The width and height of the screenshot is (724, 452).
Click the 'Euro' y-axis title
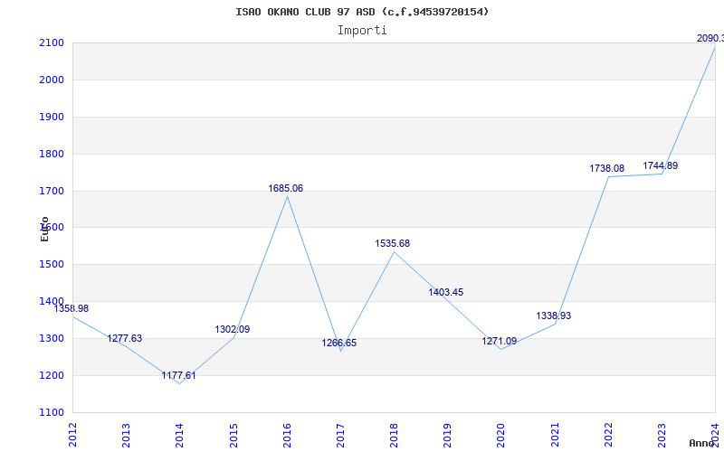tap(44, 230)
